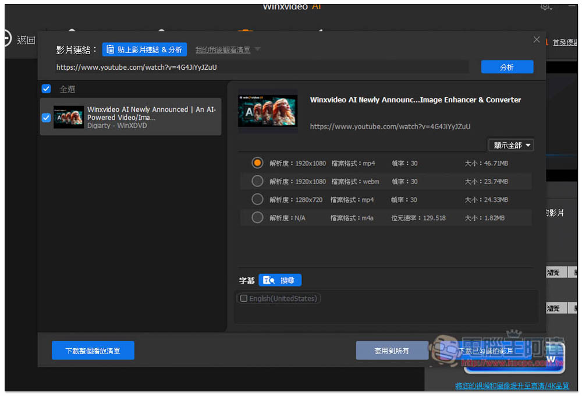Toggle the 全選 select all checkbox
Viewport: 582px width, 396px height.
click(46, 89)
